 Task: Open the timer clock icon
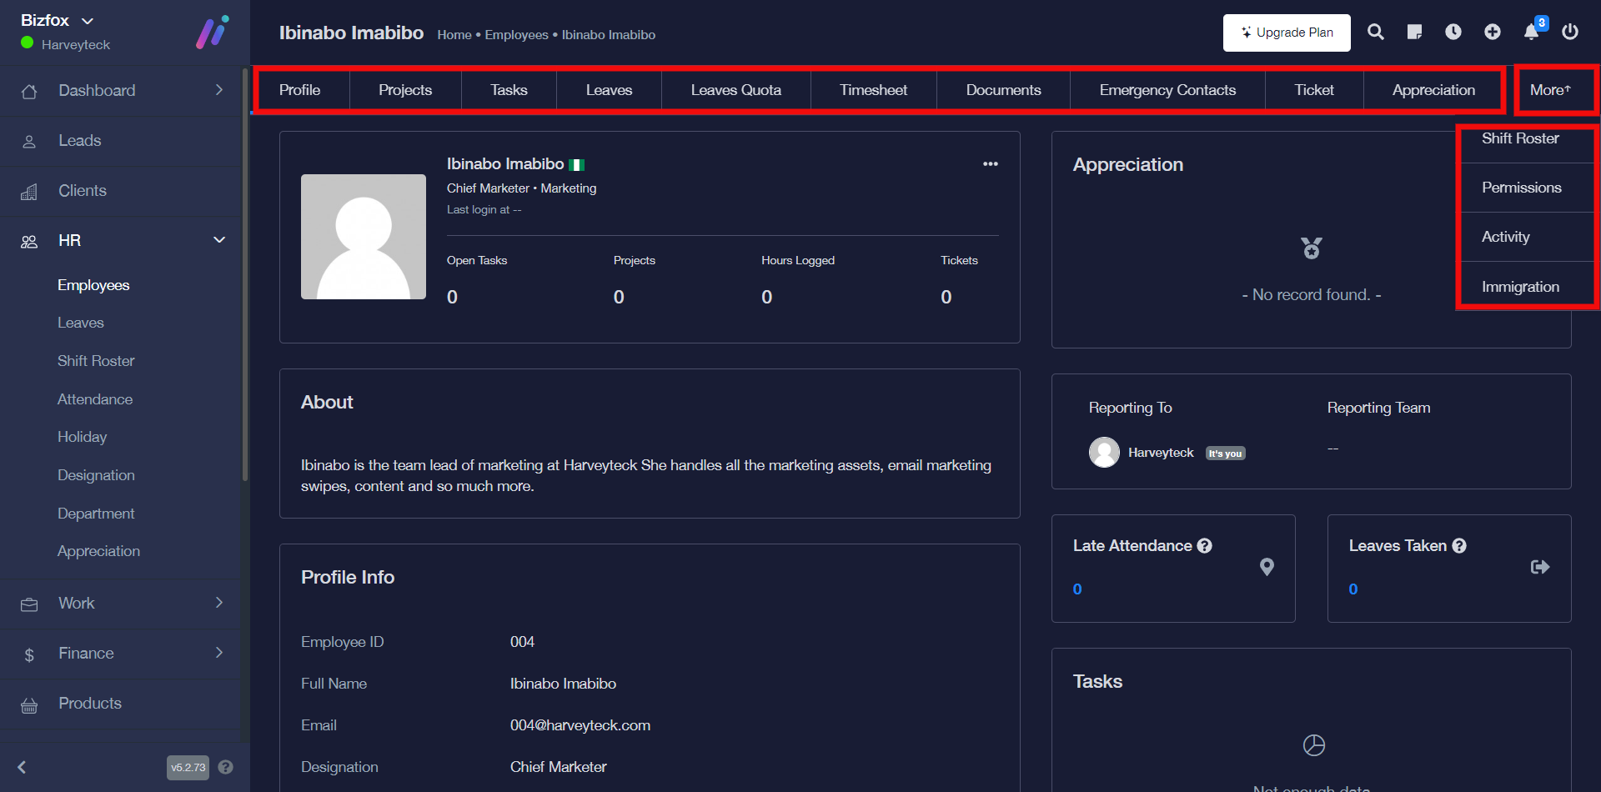coord(1453,33)
